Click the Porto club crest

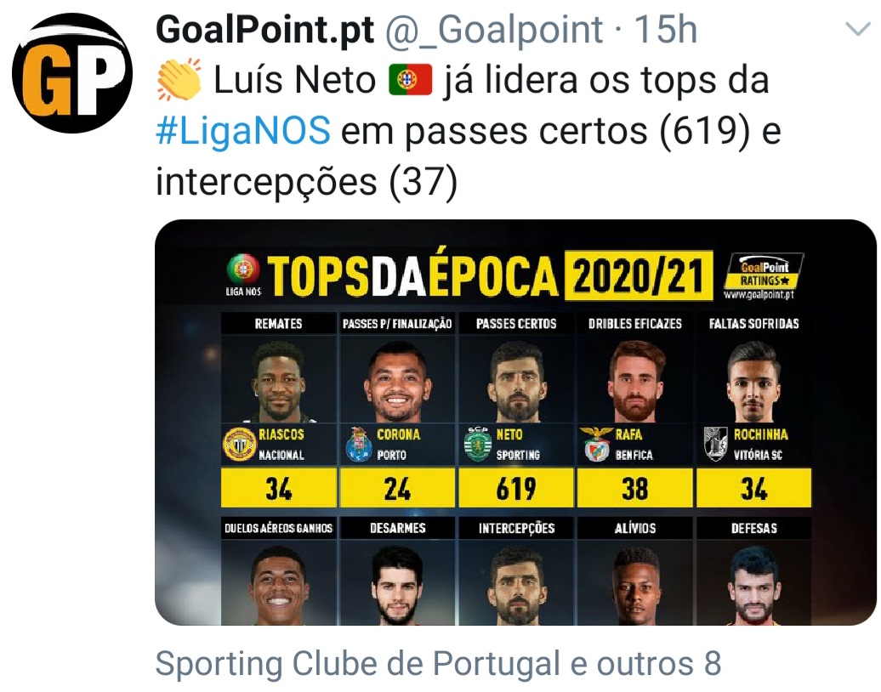pos(359,445)
